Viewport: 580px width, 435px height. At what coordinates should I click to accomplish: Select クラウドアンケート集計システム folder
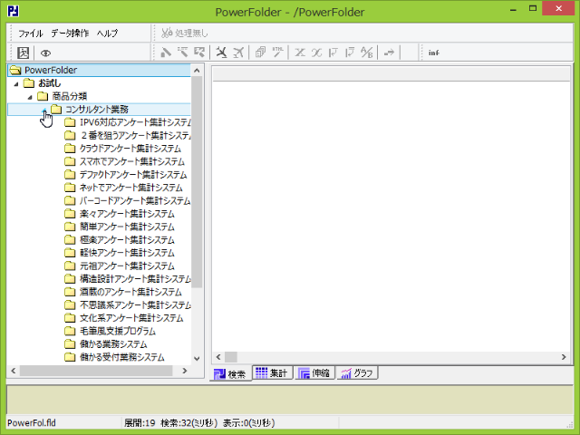[130, 149]
